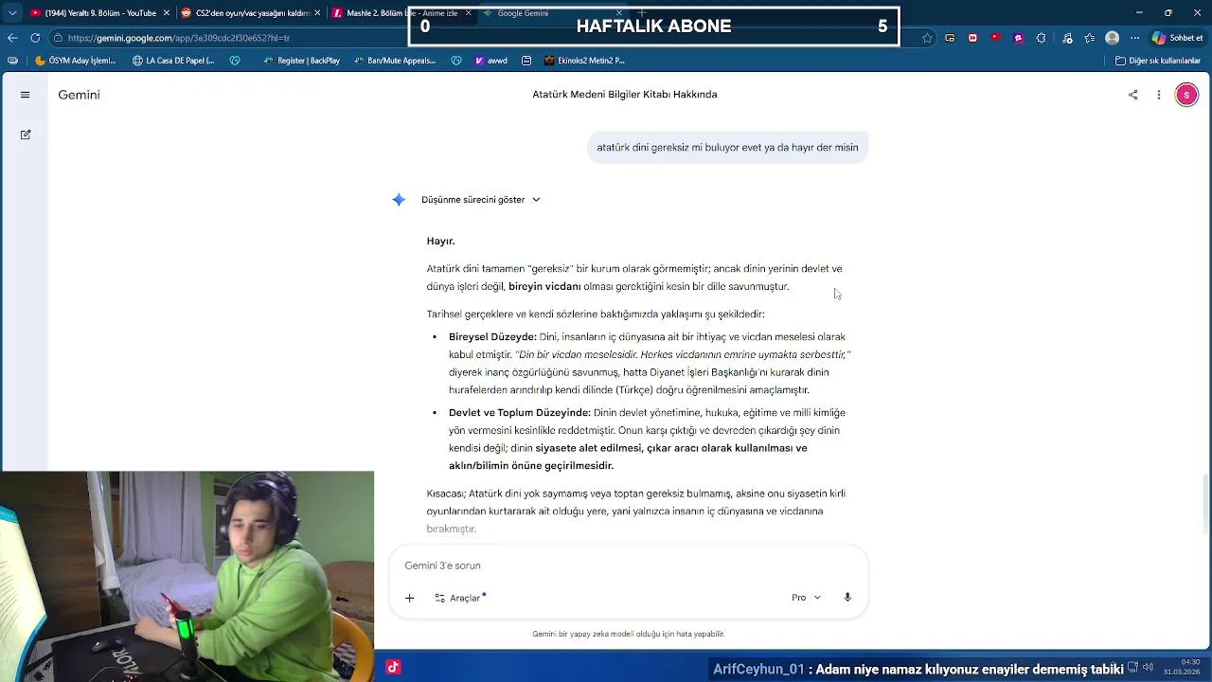Click the leftmost bookmarks bar icon
This screenshot has width=1212, height=682.
pyautogui.click(x=11, y=61)
